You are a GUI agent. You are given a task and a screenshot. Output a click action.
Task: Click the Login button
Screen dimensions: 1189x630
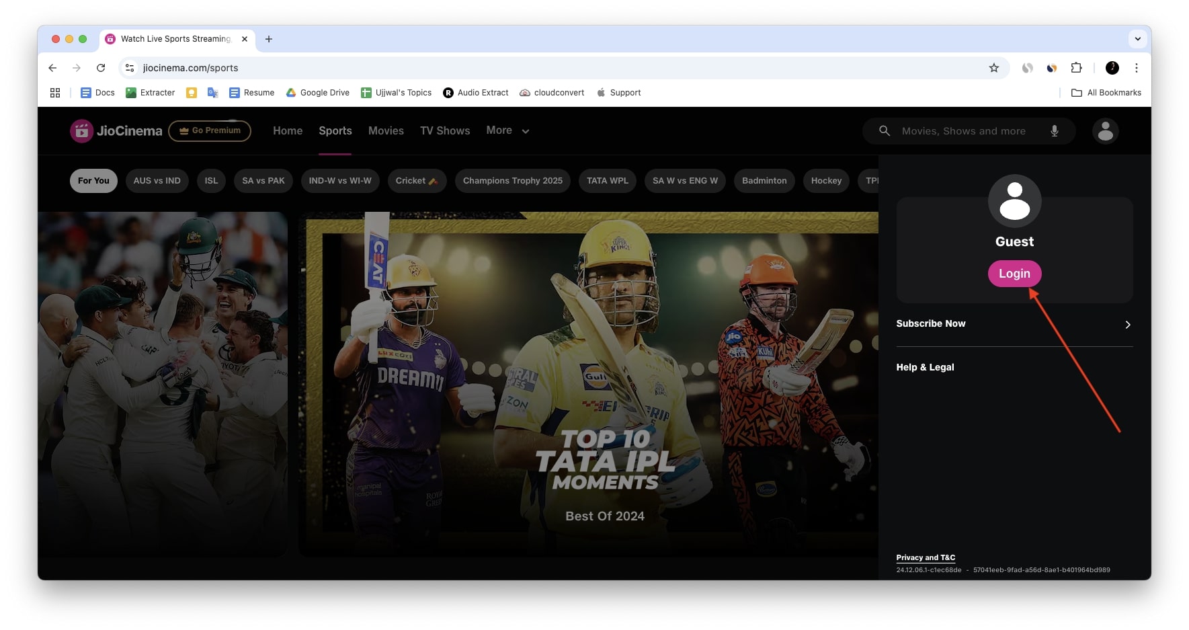[x=1014, y=274]
